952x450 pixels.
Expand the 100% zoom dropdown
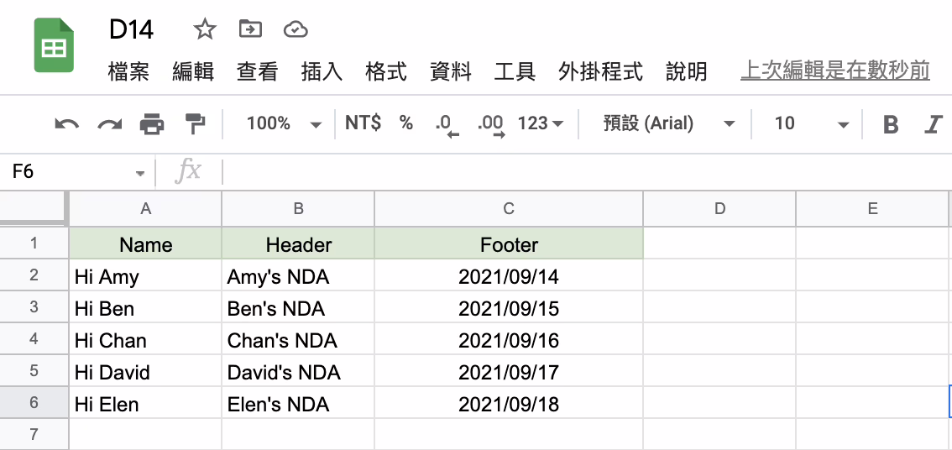point(284,124)
